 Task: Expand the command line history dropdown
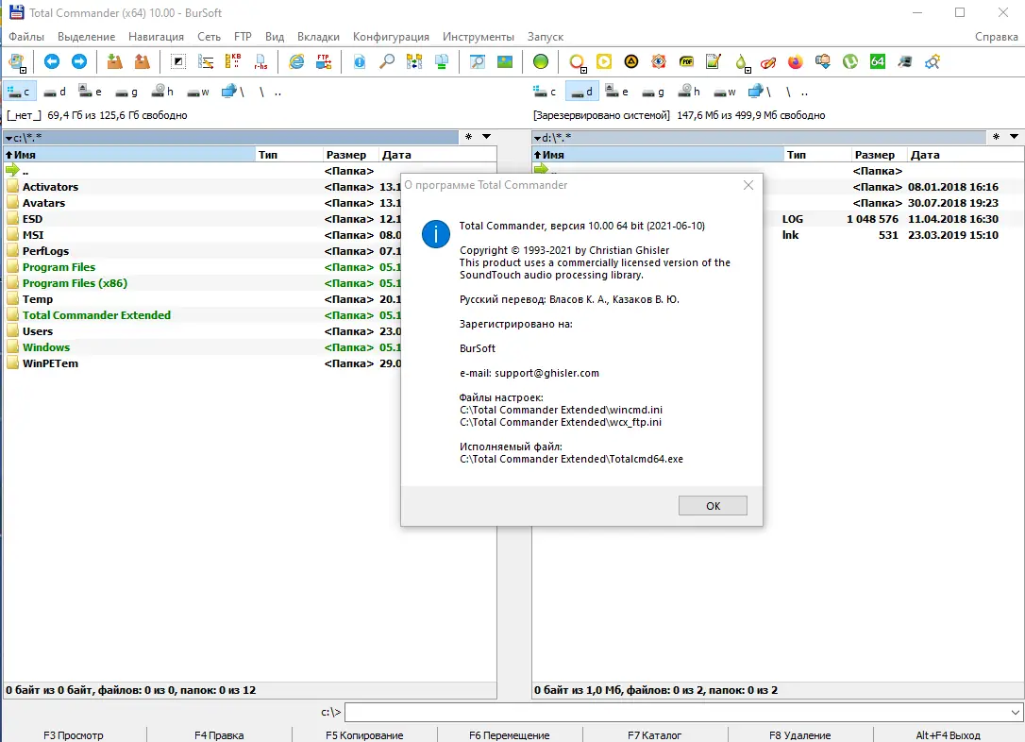click(1016, 712)
